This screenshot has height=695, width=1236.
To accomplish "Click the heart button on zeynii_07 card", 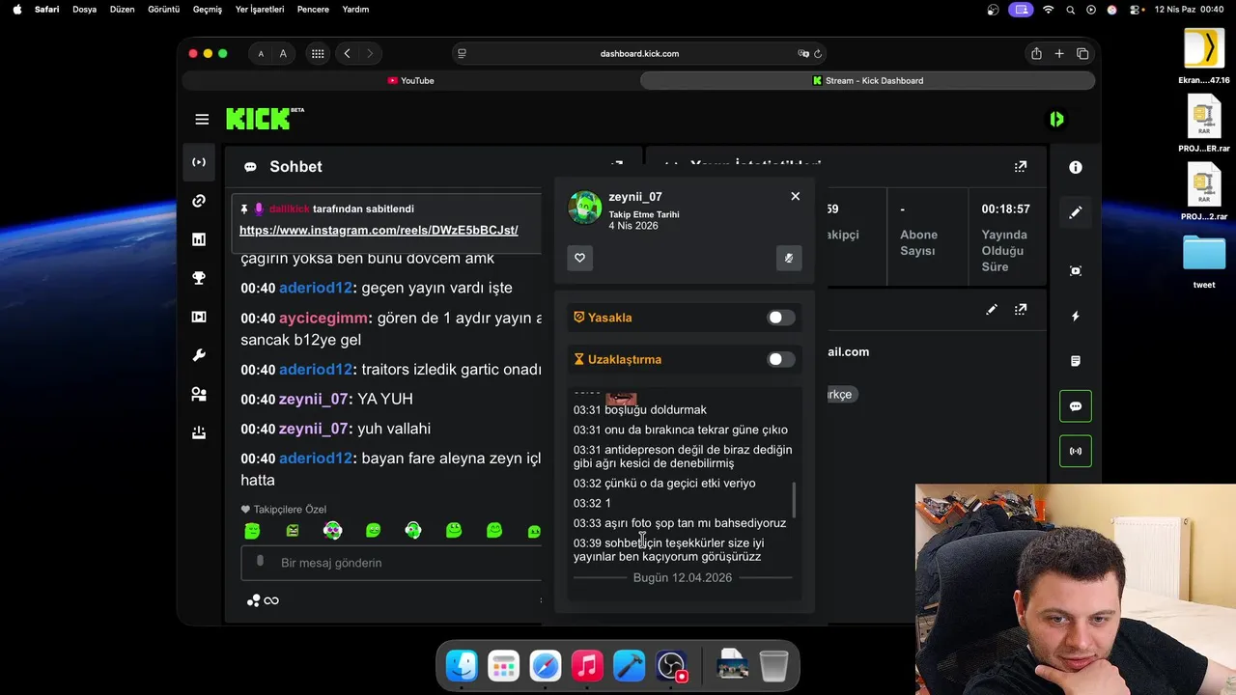I will click(x=579, y=258).
